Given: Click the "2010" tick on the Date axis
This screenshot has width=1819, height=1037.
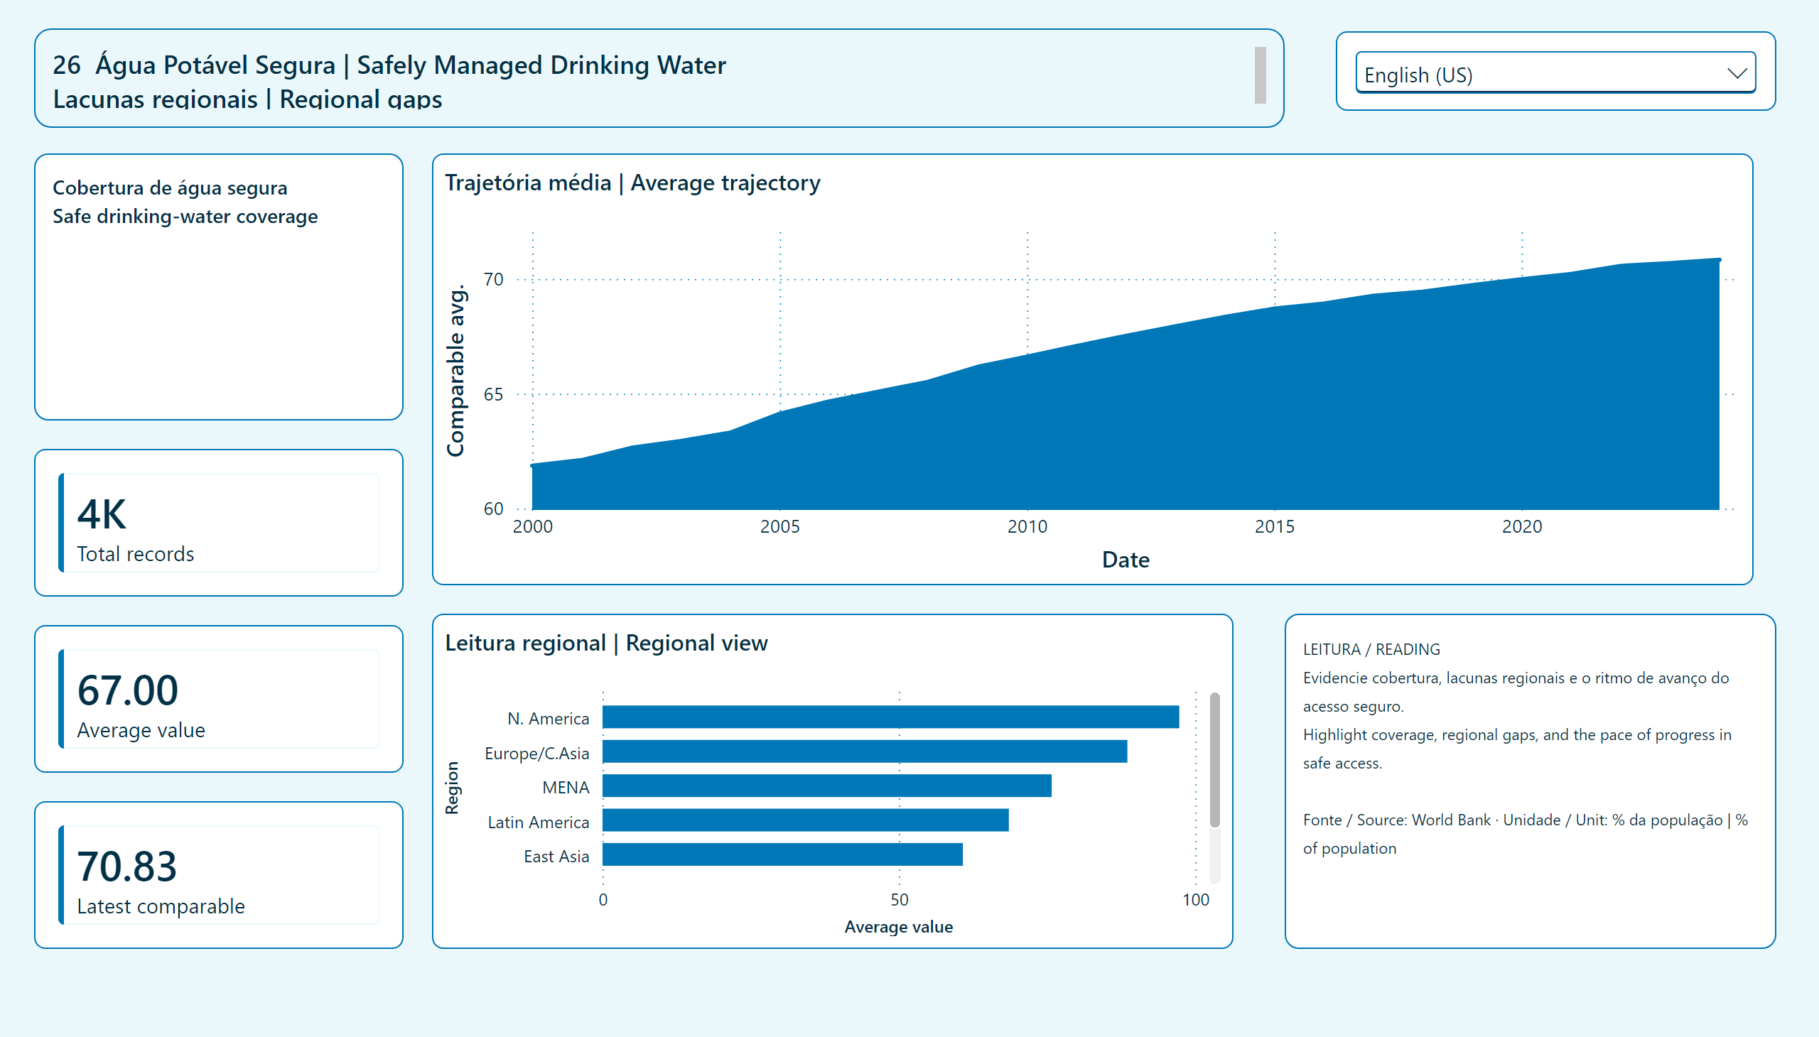Looking at the screenshot, I should coord(1027,526).
